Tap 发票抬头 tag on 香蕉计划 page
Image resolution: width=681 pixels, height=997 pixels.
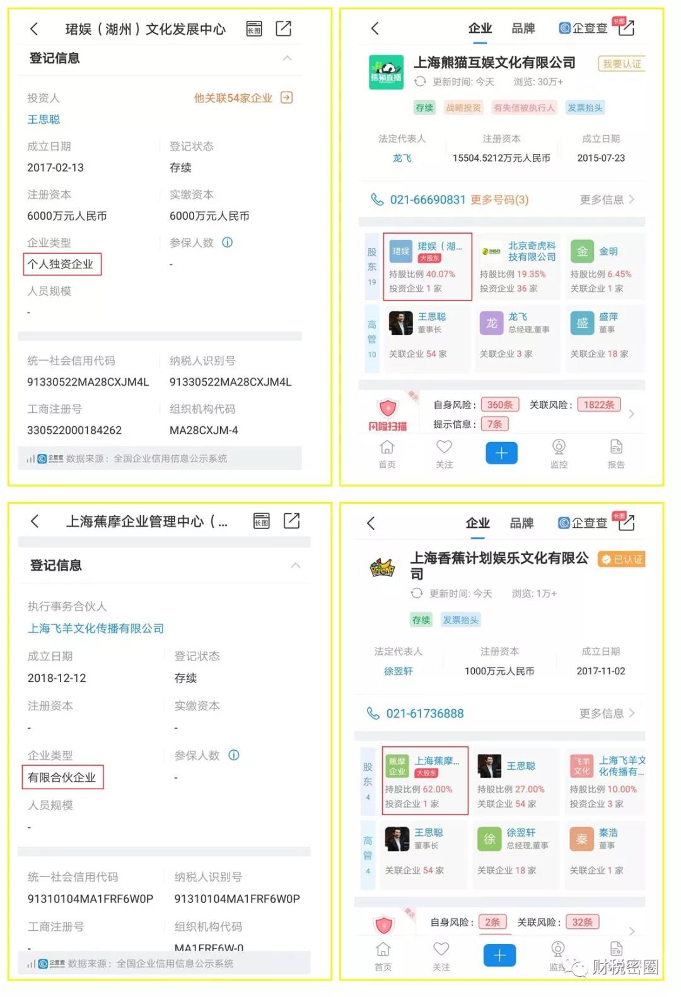tap(461, 620)
